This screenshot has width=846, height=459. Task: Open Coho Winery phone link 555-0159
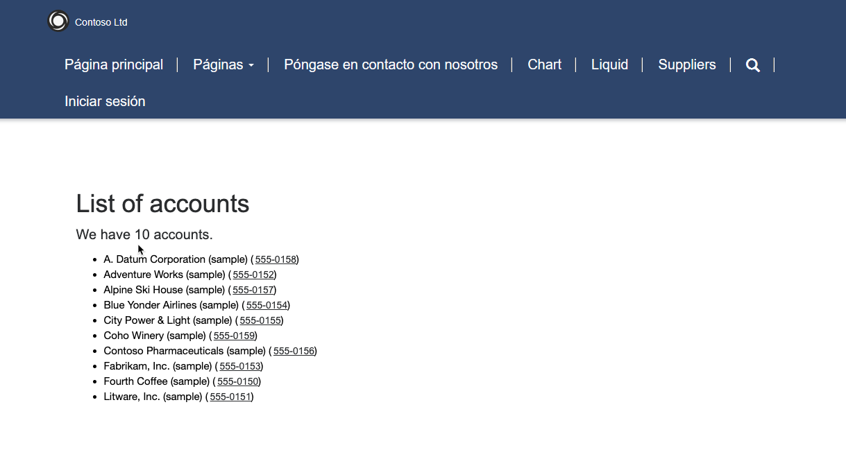[235, 336]
